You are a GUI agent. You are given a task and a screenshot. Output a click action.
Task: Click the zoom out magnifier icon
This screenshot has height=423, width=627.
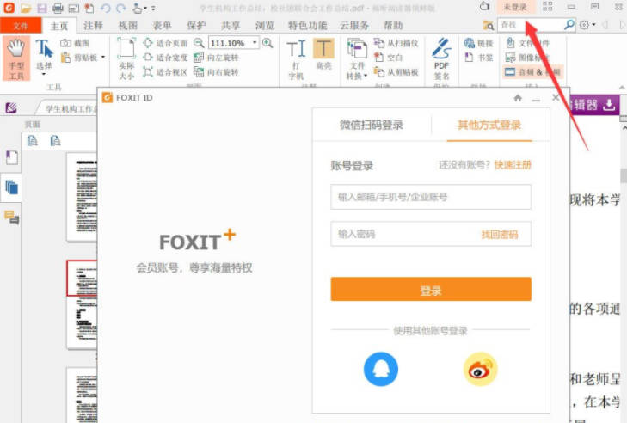click(199, 43)
